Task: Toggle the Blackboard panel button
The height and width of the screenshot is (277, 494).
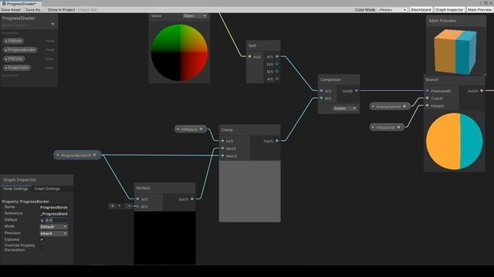Action: pyautogui.click(x=421, y=10)
